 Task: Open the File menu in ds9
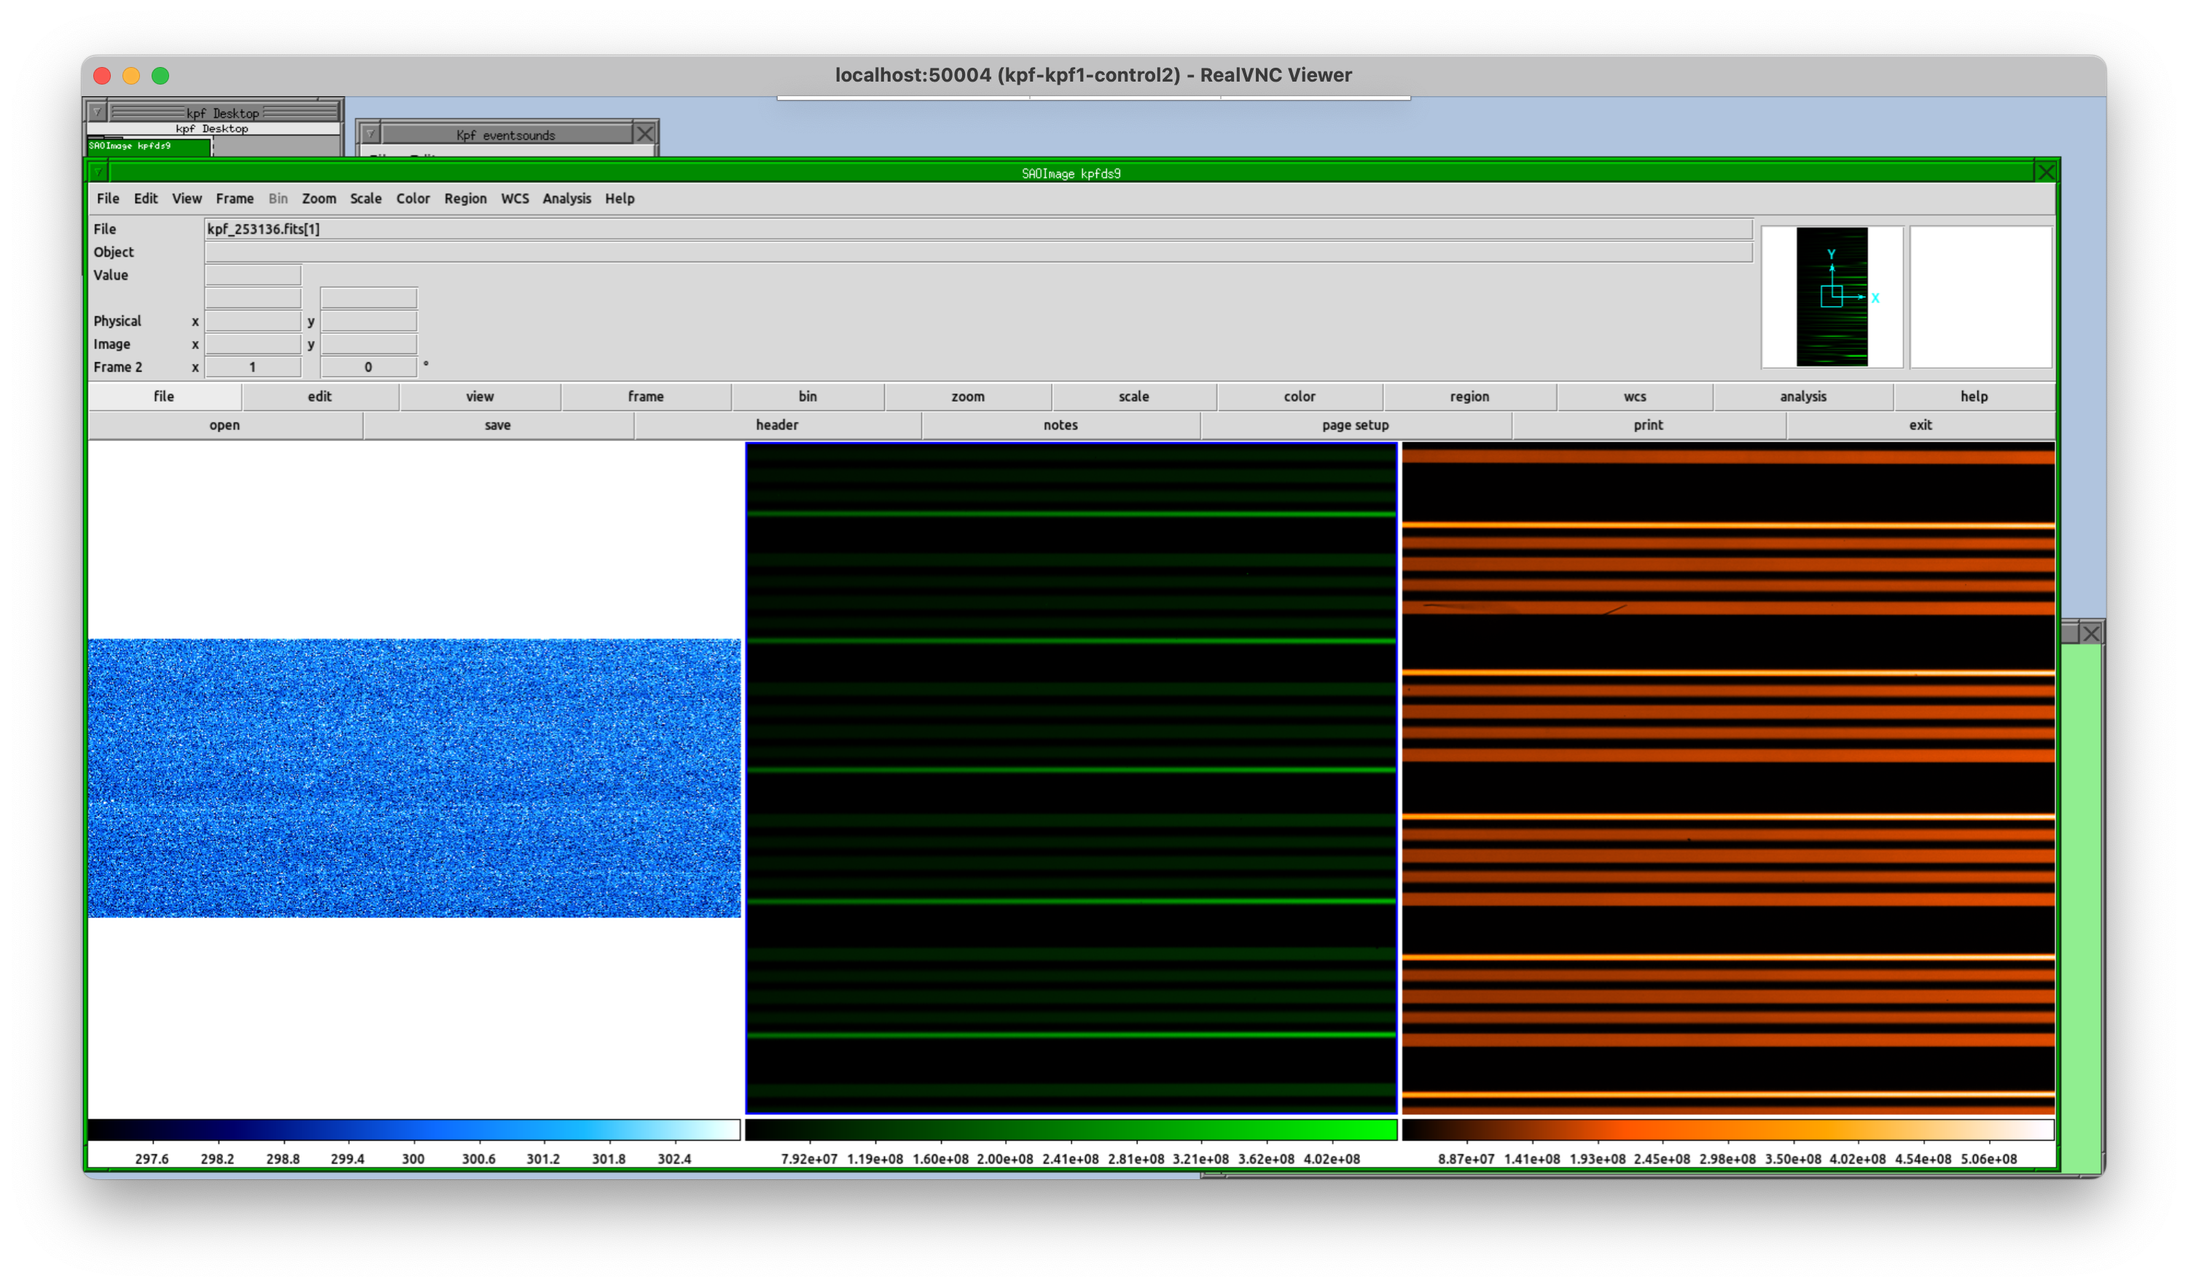coord(108,199)
